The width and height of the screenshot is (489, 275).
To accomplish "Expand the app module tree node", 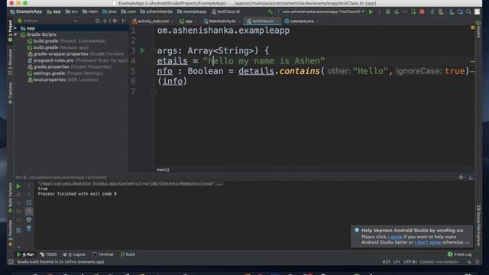I will [x=15, y=28].
